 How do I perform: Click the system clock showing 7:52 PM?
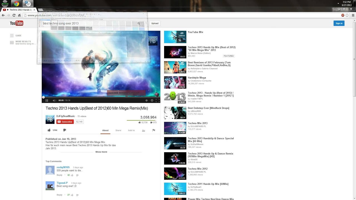tap(347, 2)
